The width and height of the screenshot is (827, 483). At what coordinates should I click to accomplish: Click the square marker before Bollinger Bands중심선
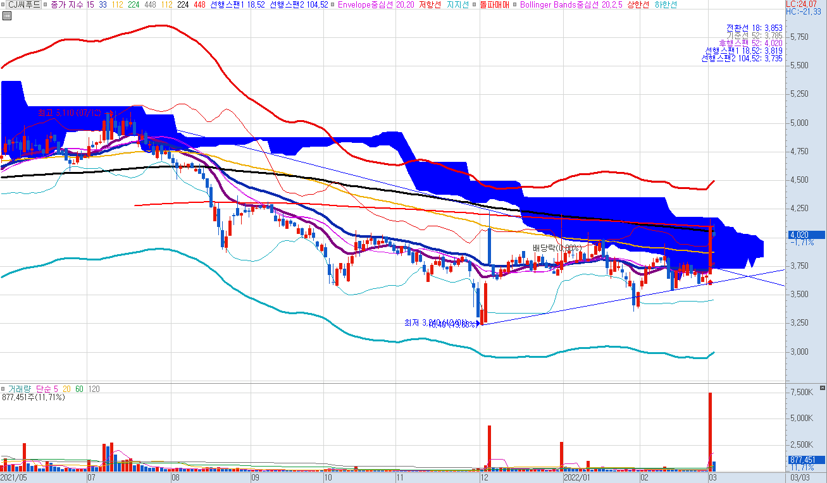[x=515, y=4]
